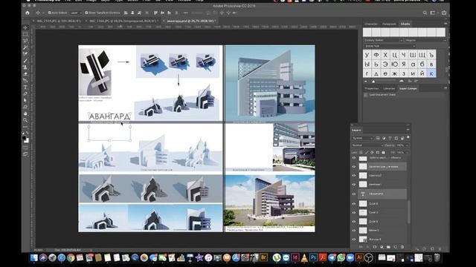This screenshot has width=476, height=267.
Task: Open Trash from the dock
Action: point(437,257)
